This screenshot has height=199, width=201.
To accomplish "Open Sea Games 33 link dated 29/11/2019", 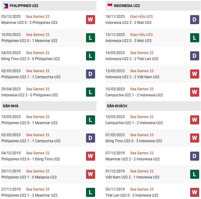I will click(37, 171).
